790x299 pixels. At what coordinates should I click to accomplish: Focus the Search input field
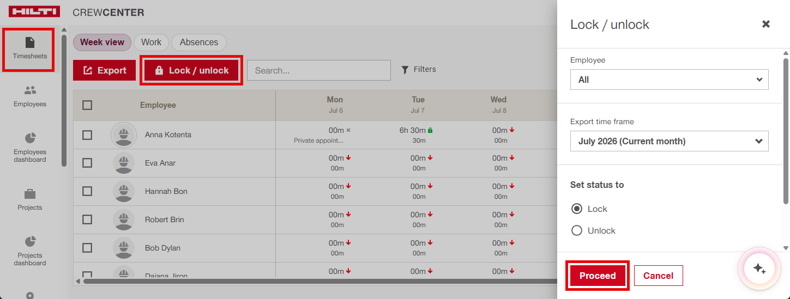point(319,70)
